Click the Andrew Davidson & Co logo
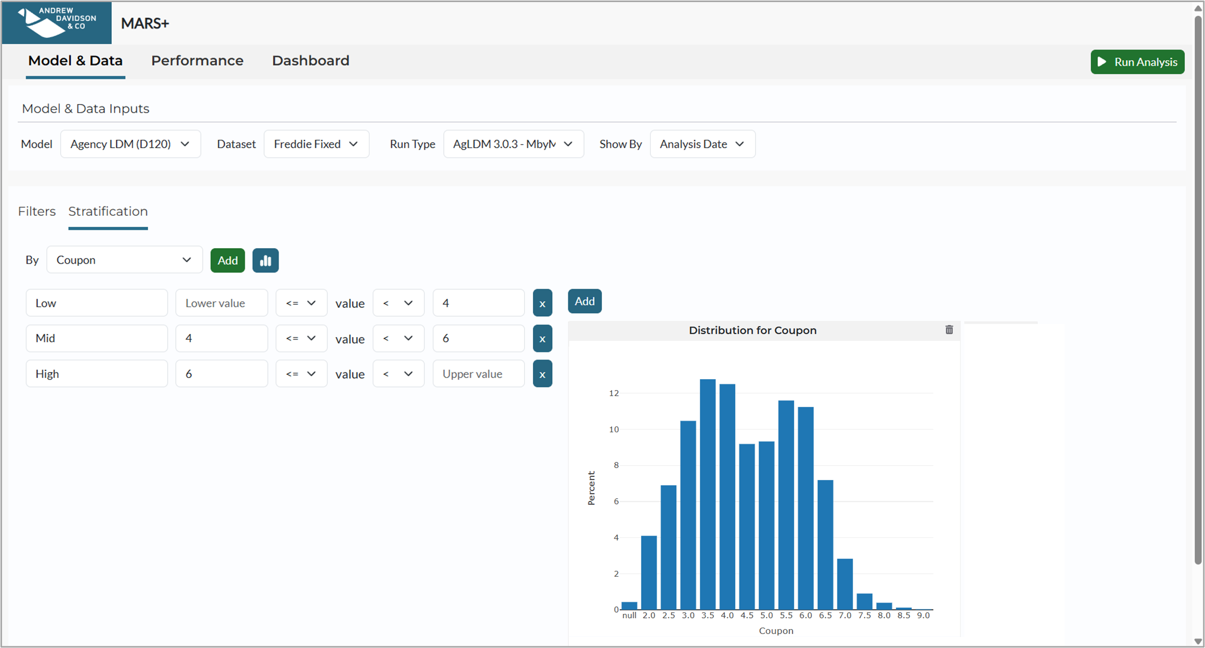The image size is (1205, 648). (57, 22)
